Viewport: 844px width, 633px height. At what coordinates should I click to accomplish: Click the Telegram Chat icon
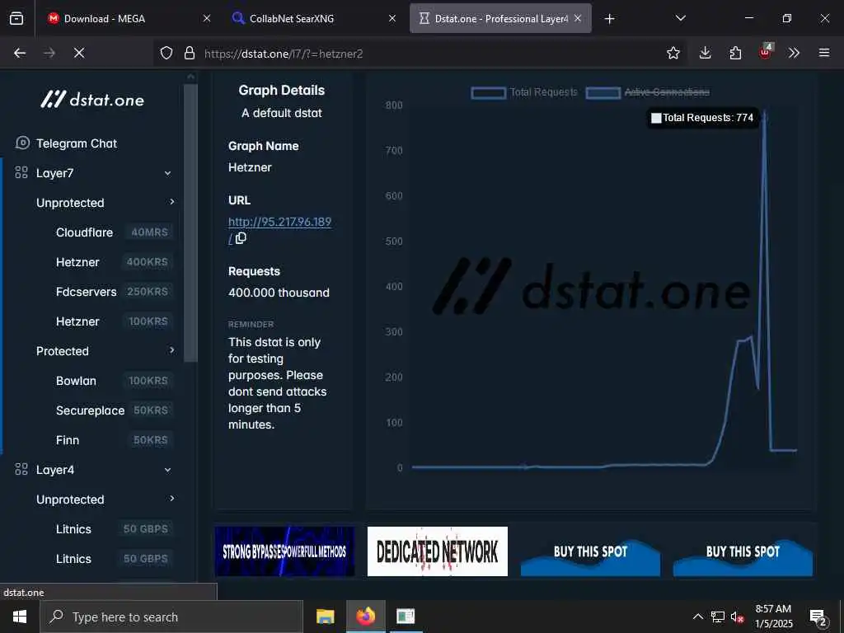click(x=22, y=143)
